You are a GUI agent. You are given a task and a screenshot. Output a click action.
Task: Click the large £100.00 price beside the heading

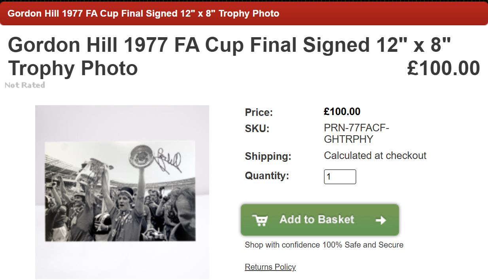443,68
